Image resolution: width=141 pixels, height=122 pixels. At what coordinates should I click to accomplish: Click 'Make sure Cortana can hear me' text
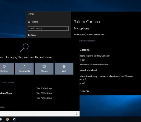click(89, 35)
